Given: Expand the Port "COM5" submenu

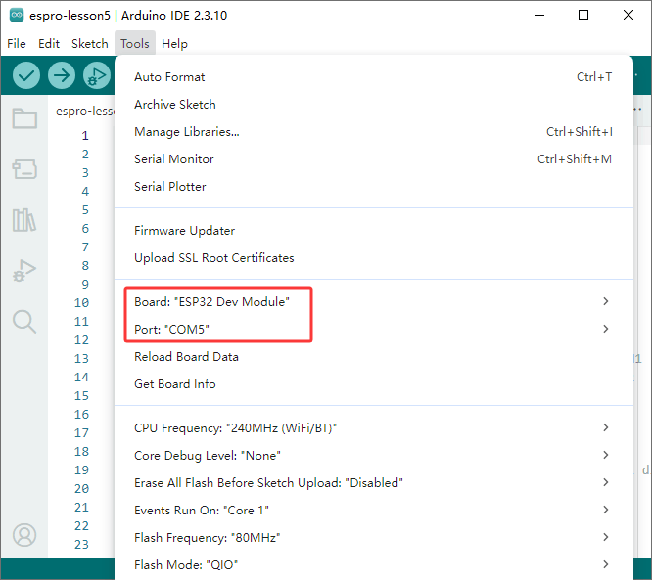Looking at the screenshot, I should pyautogui.click(x=373, y=329).
